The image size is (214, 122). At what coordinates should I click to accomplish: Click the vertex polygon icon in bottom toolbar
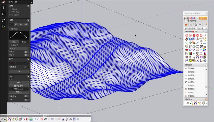pyautogui.click(x=2, y=119)
